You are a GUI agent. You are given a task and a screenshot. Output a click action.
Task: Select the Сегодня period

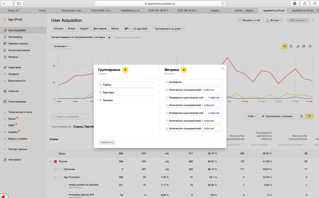pyautogui.click(x=59, y=29)
